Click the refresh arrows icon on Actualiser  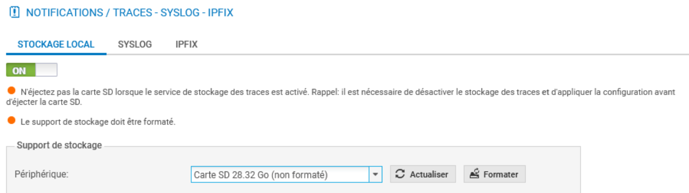(400, 174)
